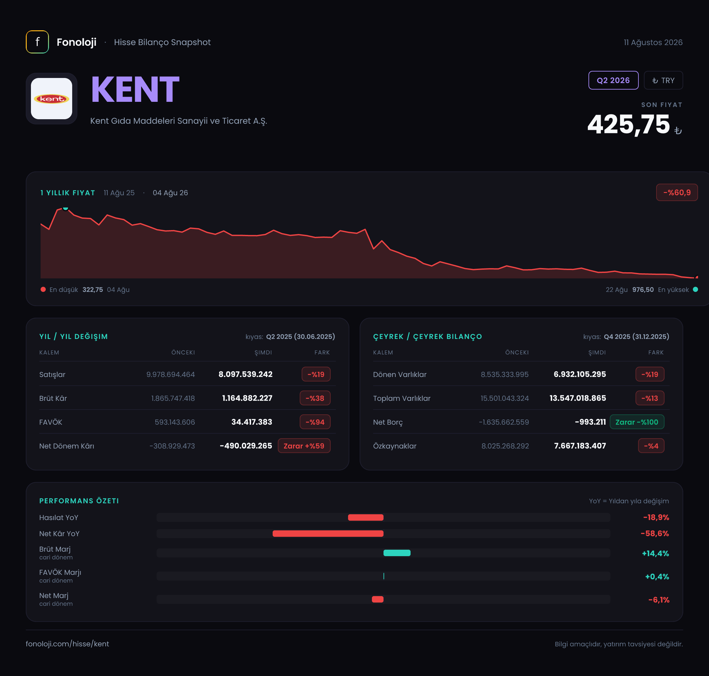
Task: Click the FAVÖK Marjı thin teal marker
Action: [x=384, y=576]
